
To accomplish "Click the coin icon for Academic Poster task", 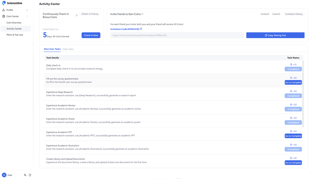I will pos(291,118).
